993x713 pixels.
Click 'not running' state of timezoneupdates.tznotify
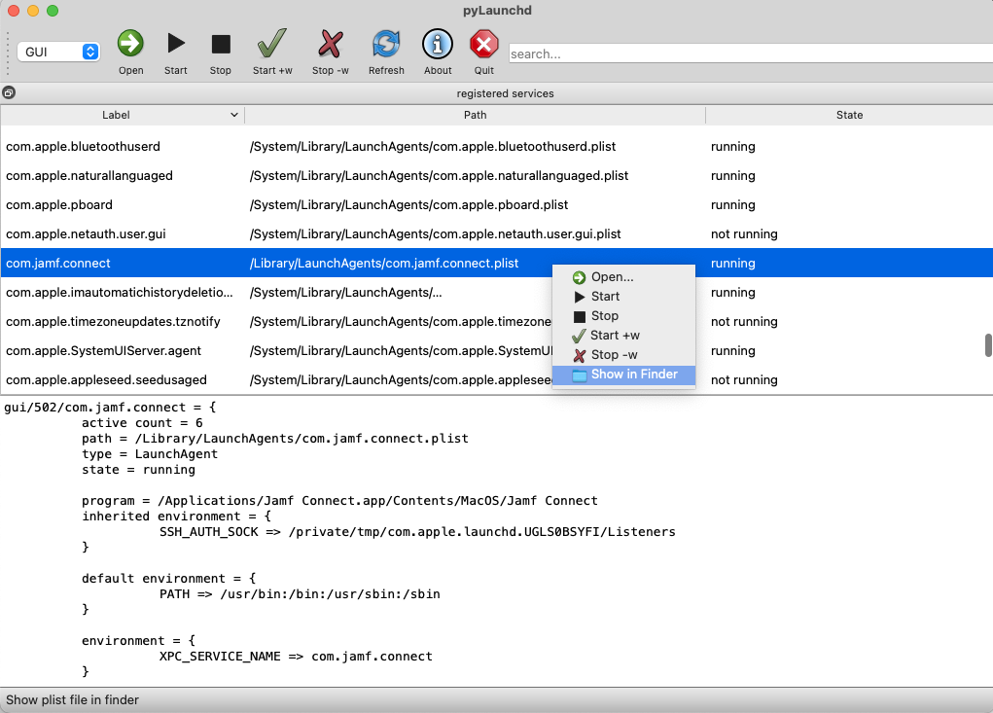coord(744,321)
